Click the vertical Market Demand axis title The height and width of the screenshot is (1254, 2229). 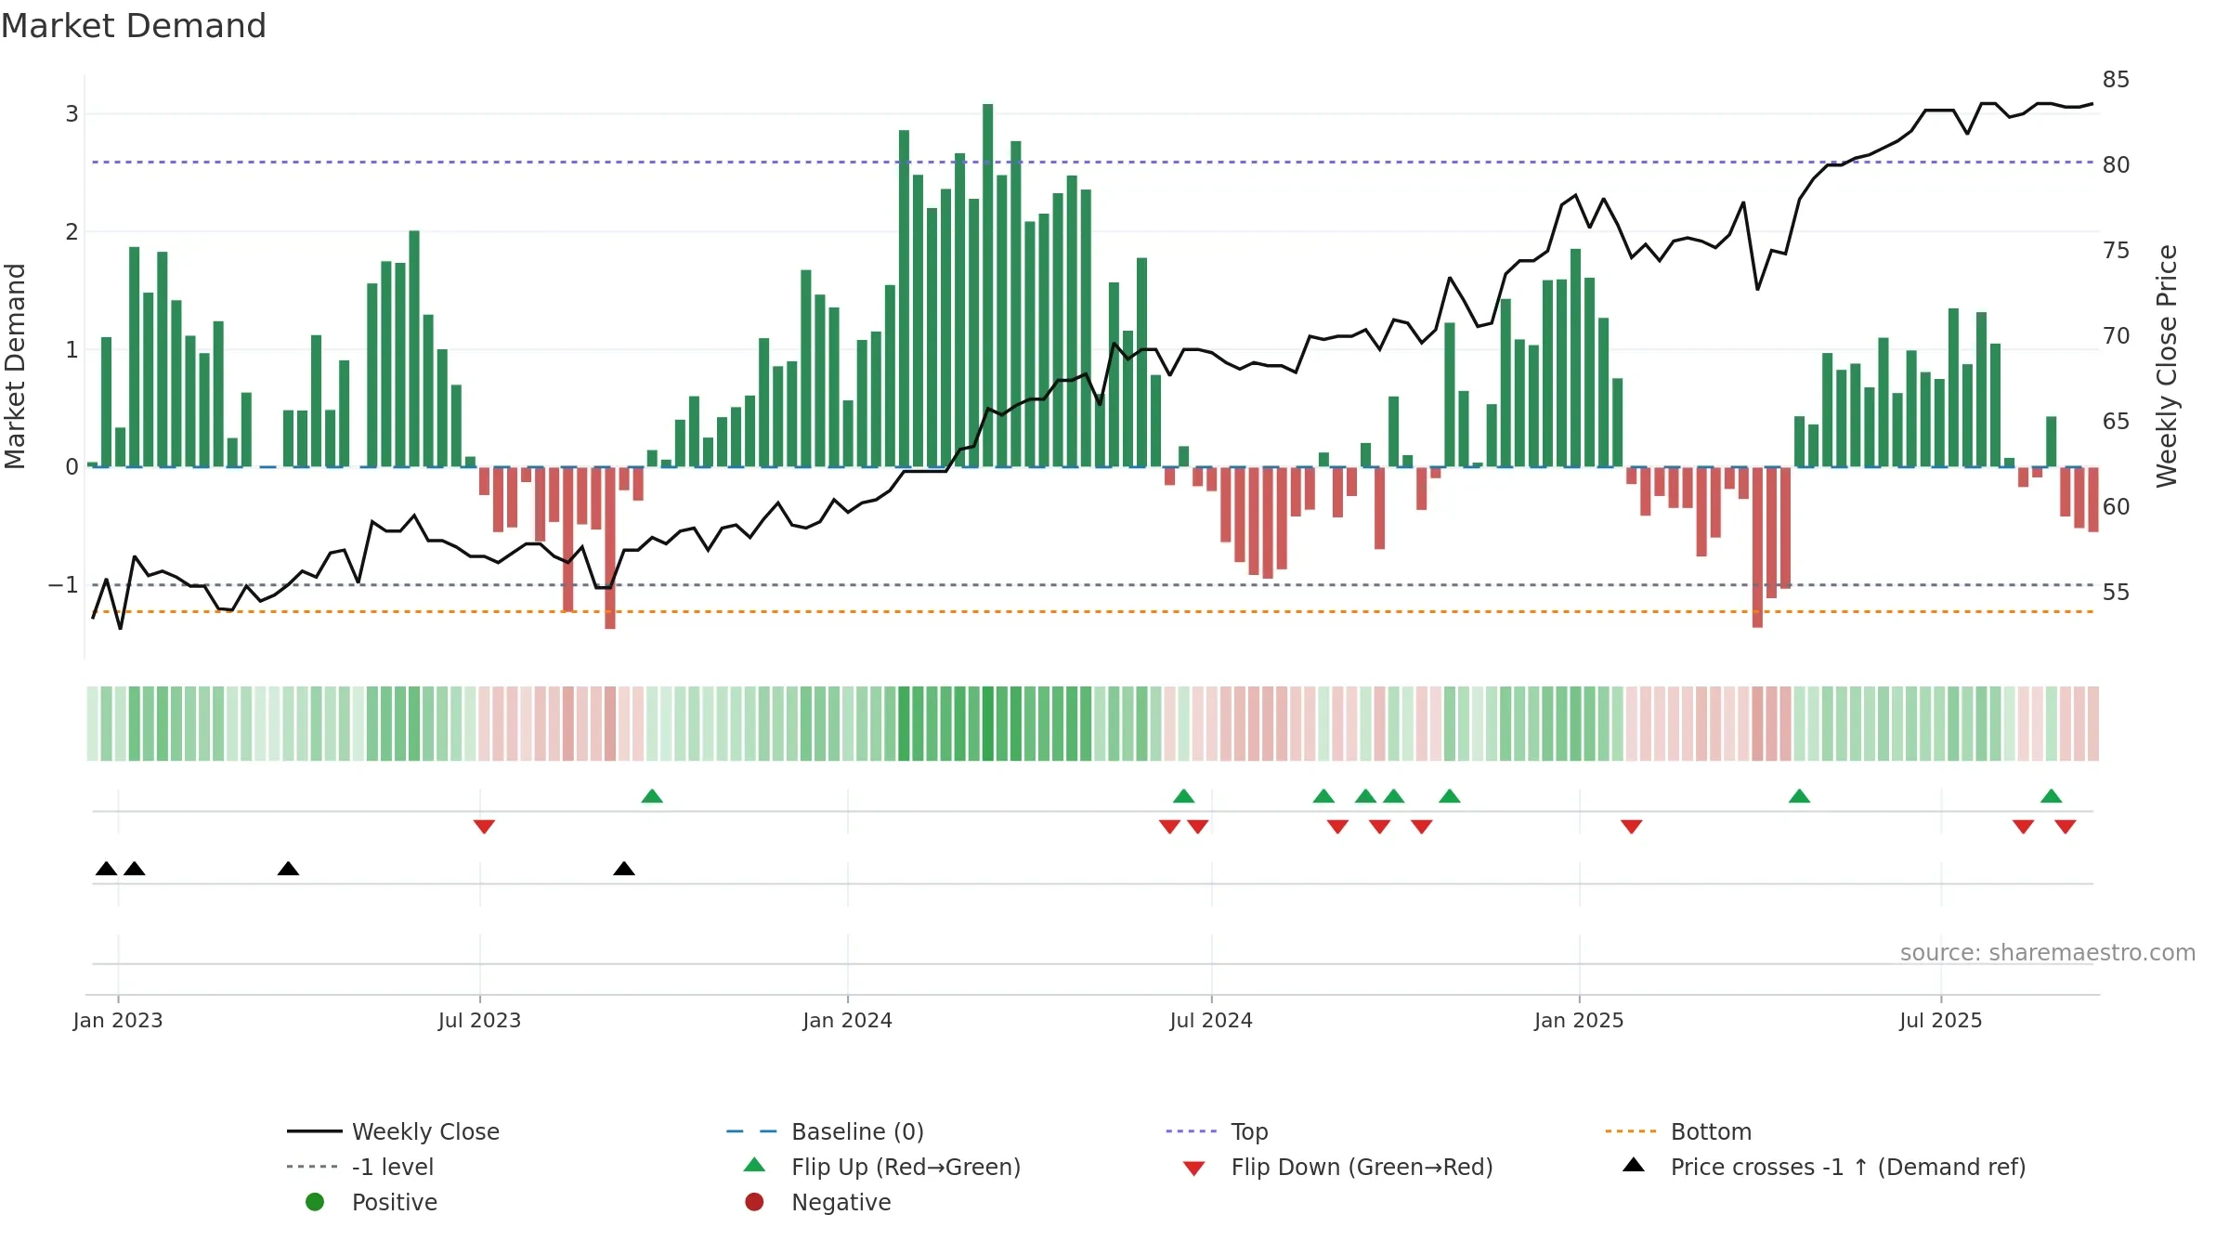(x=15, y=366)
